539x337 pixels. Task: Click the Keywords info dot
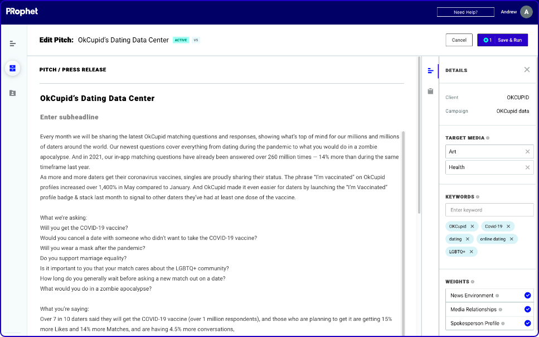(x=478, y=197)
